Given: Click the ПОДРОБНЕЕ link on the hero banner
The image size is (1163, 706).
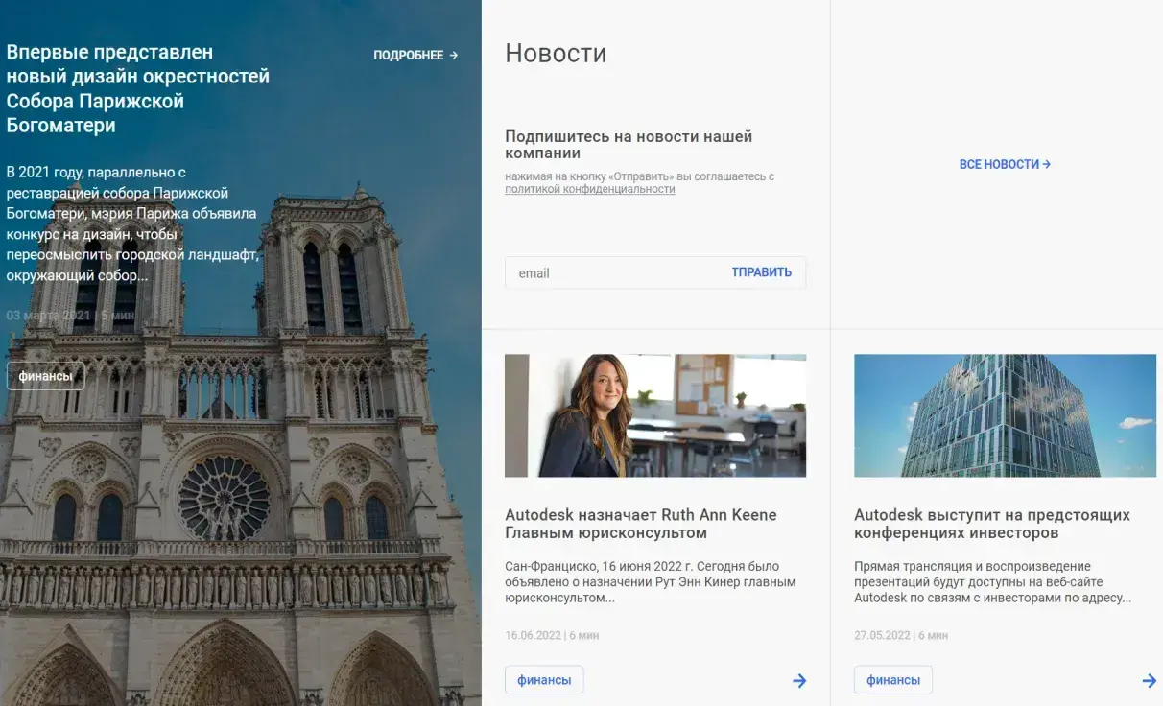Looking at the screenshot, I should (x=410, y=55).
